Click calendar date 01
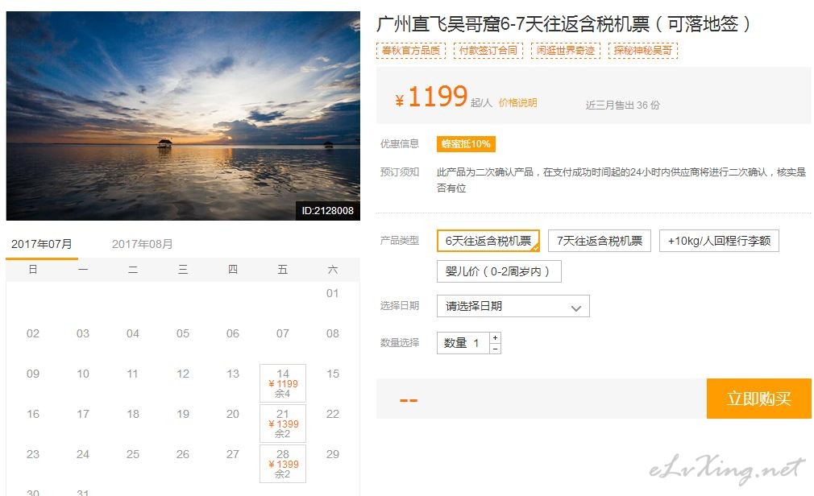Image resolution: width=814 pixels, height=496 pixels. (332, 293)
